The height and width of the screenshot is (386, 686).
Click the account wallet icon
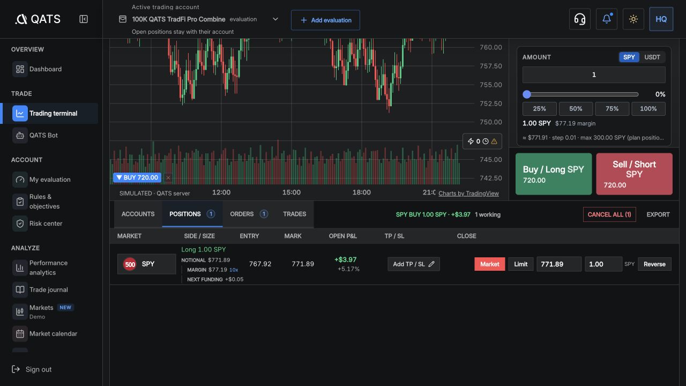[123, 19]
